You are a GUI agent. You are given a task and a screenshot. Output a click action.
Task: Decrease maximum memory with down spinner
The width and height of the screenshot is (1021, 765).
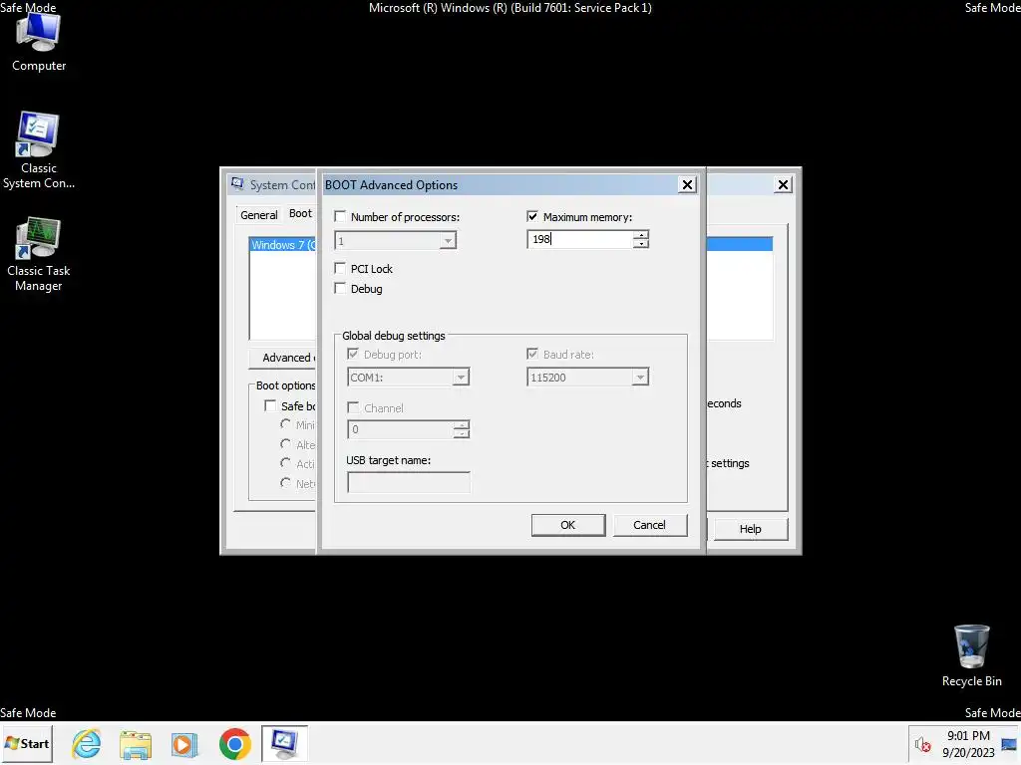641,244
